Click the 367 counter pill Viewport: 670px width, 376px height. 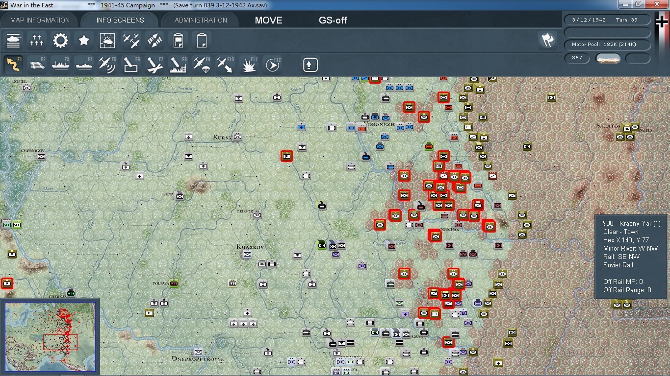[577, 58]
